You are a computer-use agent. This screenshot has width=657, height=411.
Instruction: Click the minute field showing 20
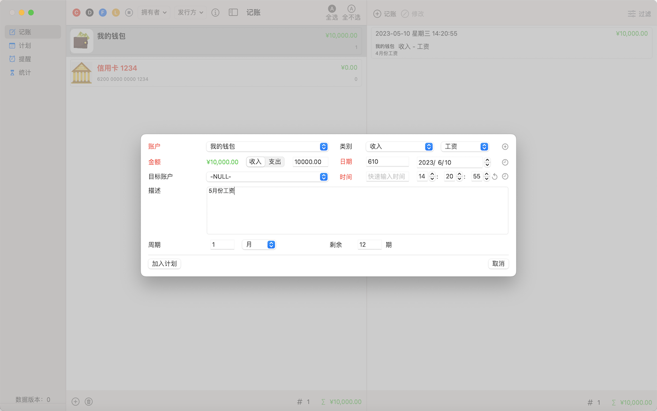450,177
